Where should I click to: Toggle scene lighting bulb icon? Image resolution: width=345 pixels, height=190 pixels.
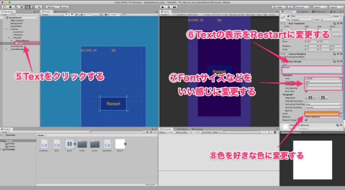pos(72,15)
